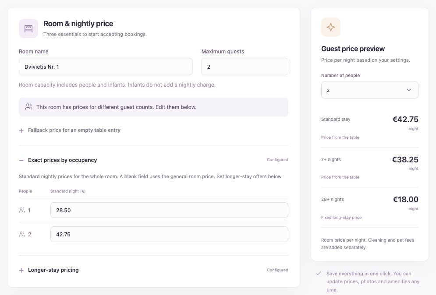Viewport: 436px width, 295px height.
Task: Collapse Exact prices by occupancy with minus icon
Action: tap(21, 160)
